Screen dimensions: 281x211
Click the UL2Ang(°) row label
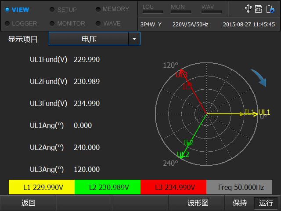click(47, 148)
